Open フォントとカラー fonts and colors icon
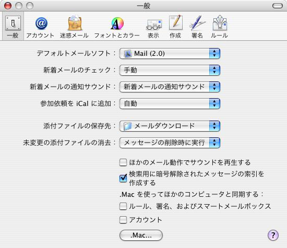The image size is (287, 248). click(117, 27)
